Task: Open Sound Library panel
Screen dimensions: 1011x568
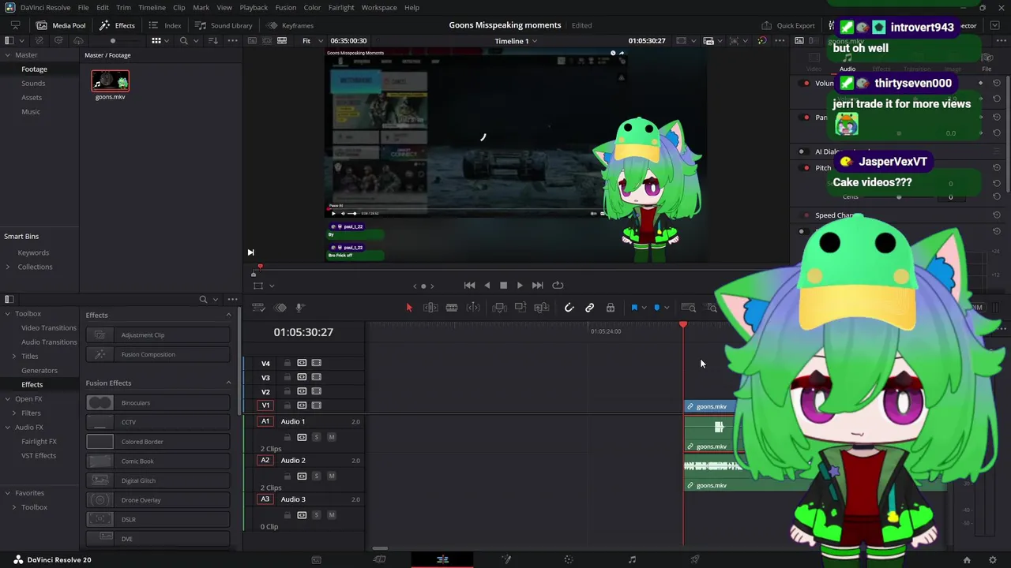Action: click(224, 25)
